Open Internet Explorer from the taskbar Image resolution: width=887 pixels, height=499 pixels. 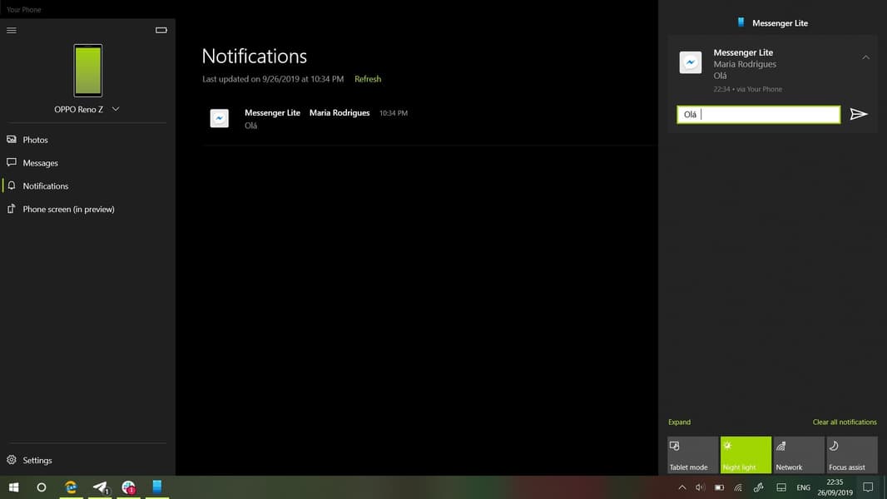(x=72, y=487)
